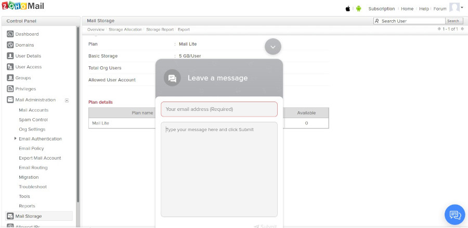Open the Android app icon

(358, 9)
